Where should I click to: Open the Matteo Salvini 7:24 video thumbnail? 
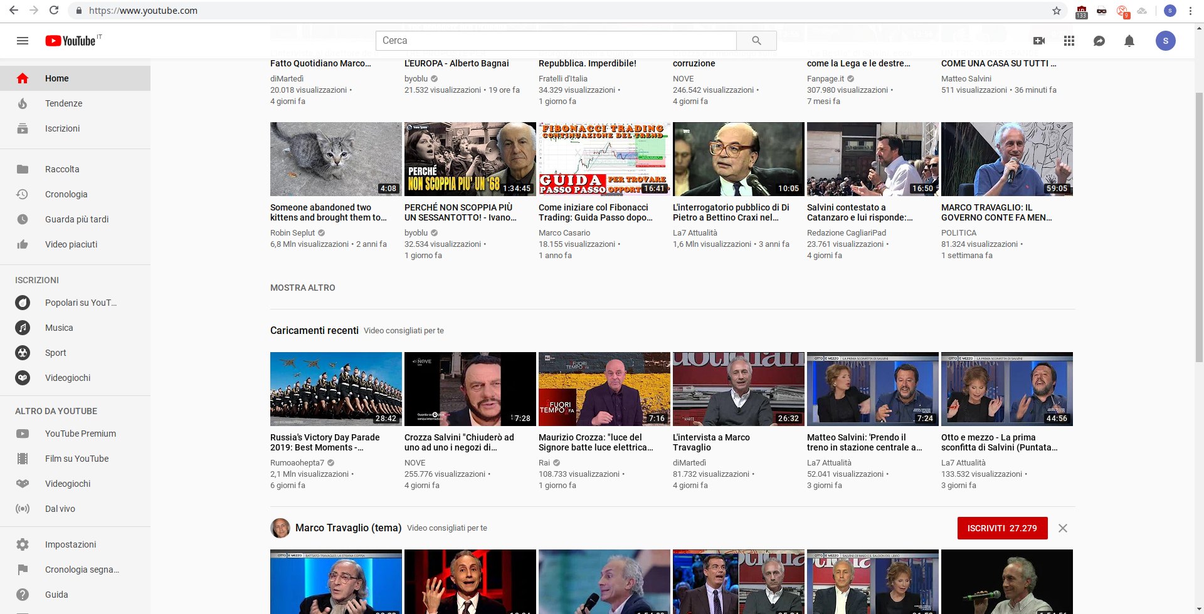point(873,389)
